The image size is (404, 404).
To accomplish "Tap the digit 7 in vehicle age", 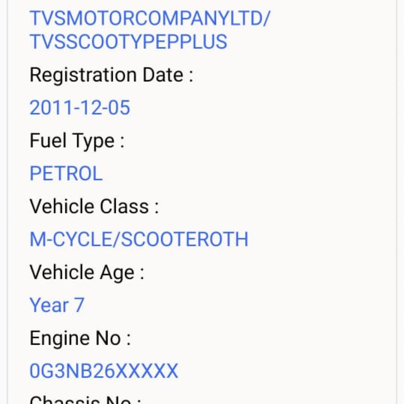I will click(x=79, y=305).
